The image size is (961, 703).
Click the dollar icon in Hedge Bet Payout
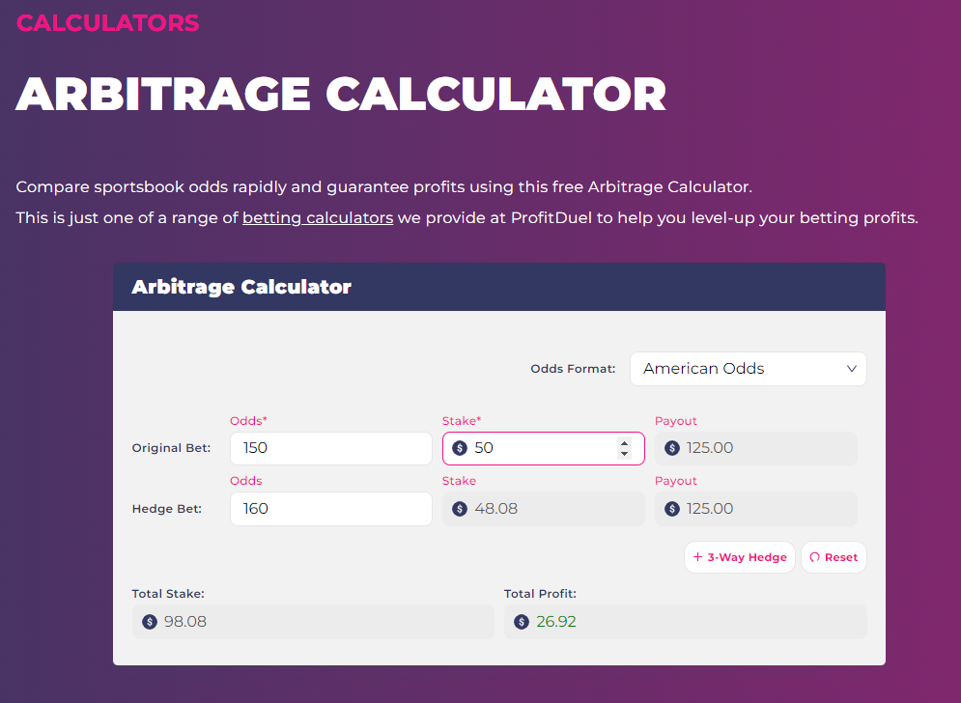pyautogui.click(x=671, y=508)
